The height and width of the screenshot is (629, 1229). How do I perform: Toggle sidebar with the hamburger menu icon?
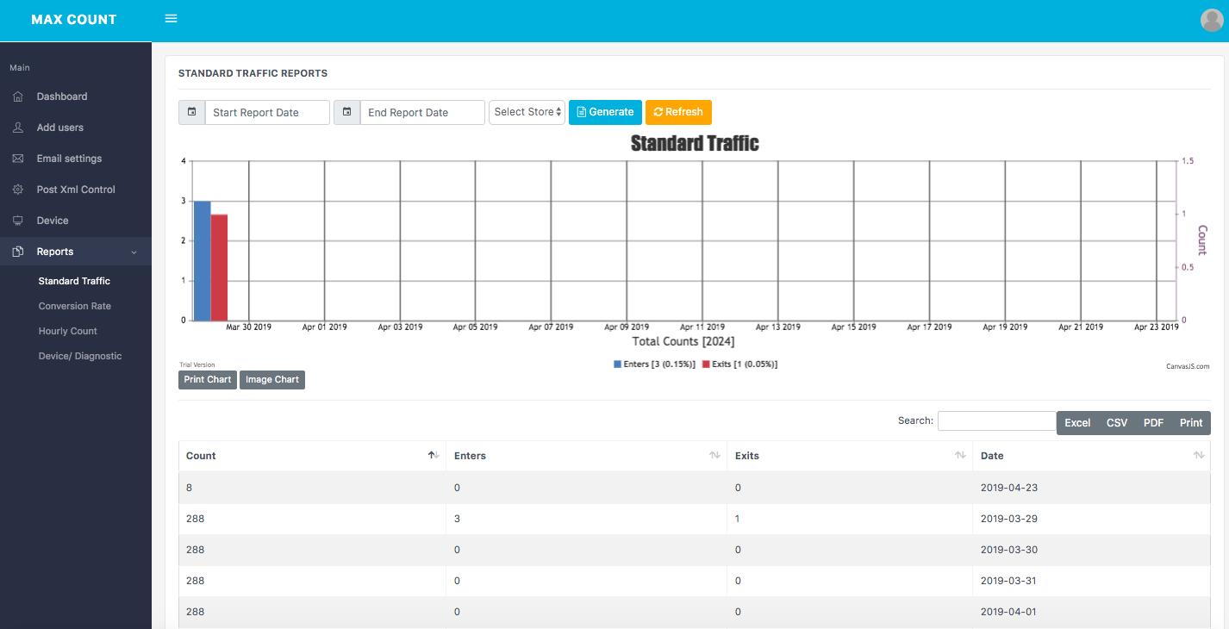(171, 19)
